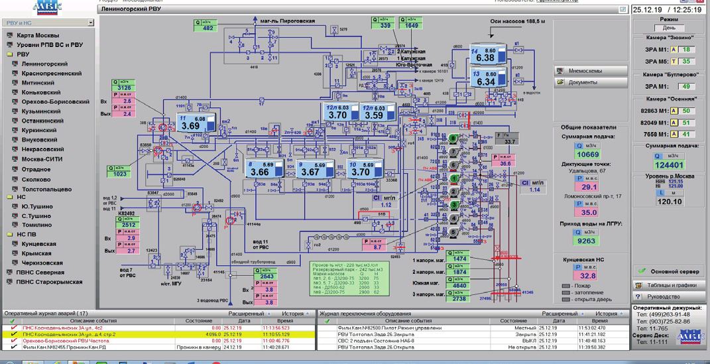This screenshot has height=364, width=710.
Task: Open the Документы button
Action: 591,82
